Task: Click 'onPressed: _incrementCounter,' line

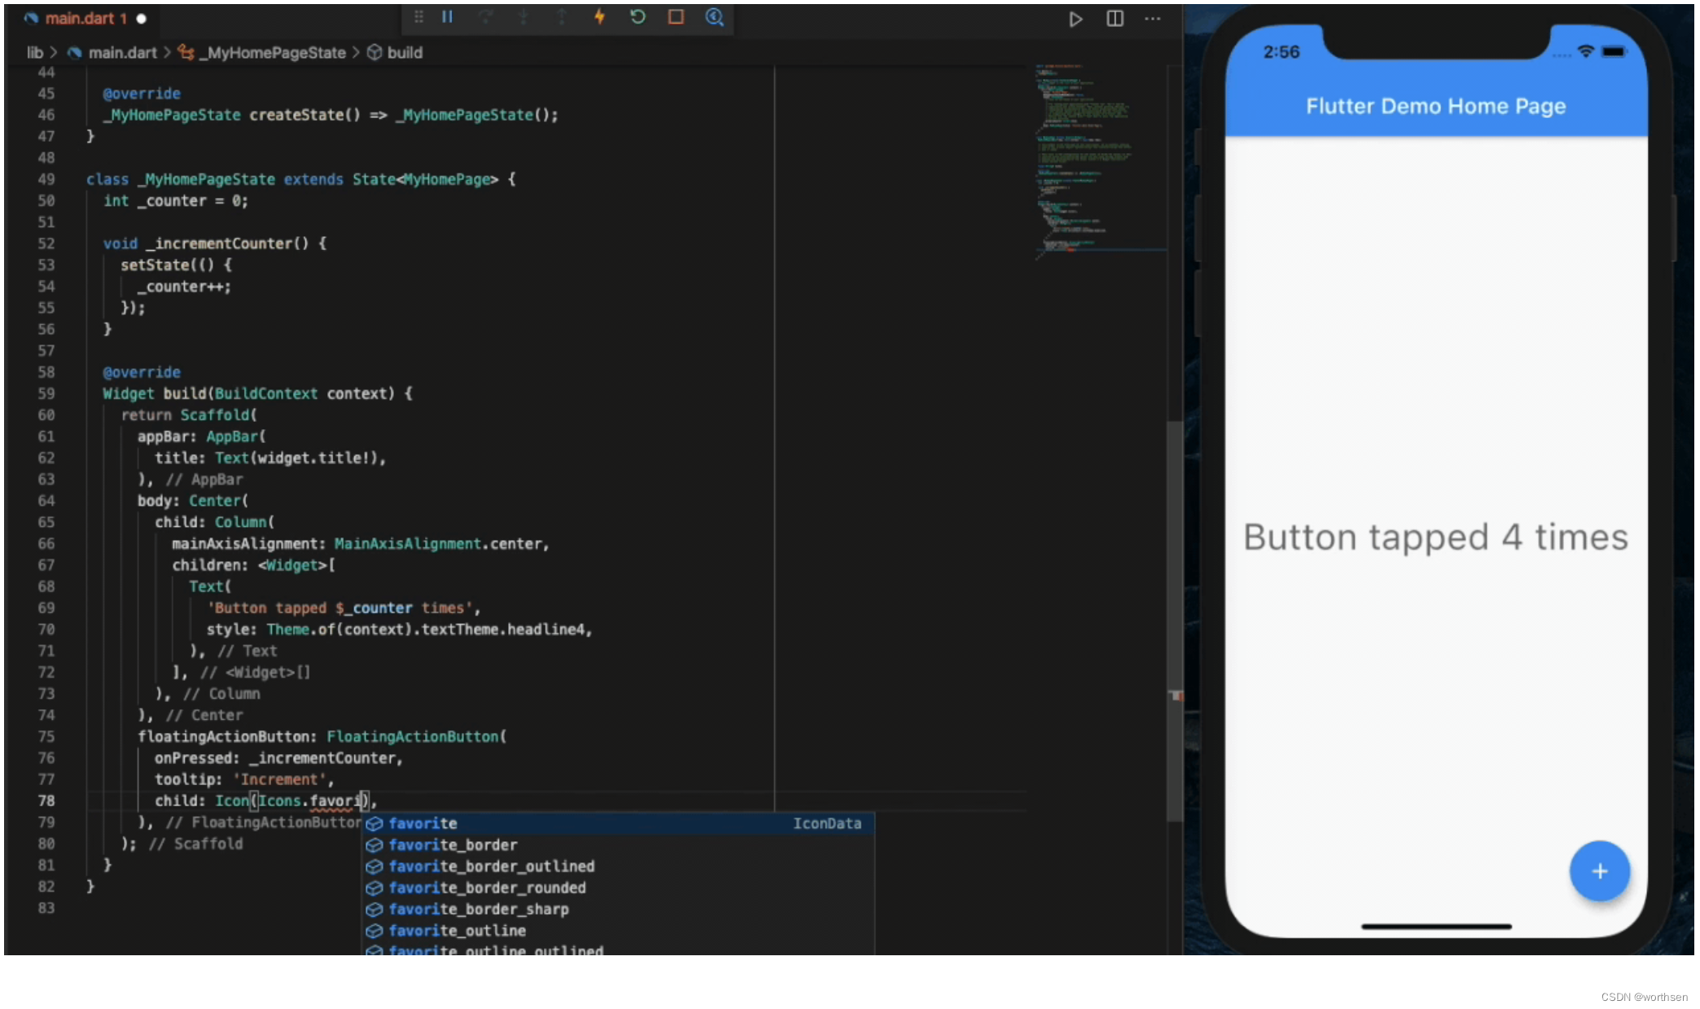Action: point(278,758)
